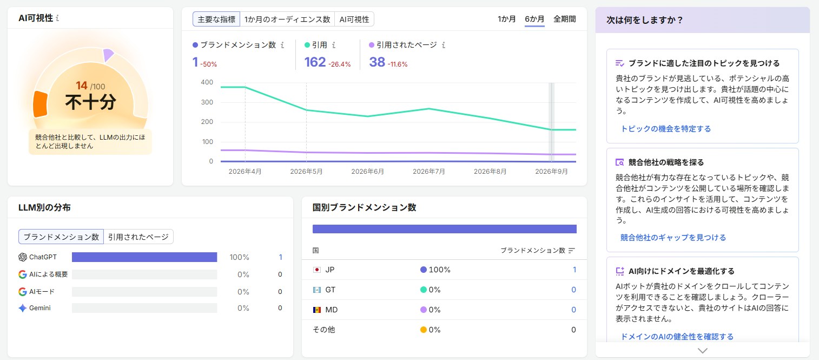The image size is (819, 360).
Task: Click info icon beside 引用されたページ
Action: (x=444, y=45)
